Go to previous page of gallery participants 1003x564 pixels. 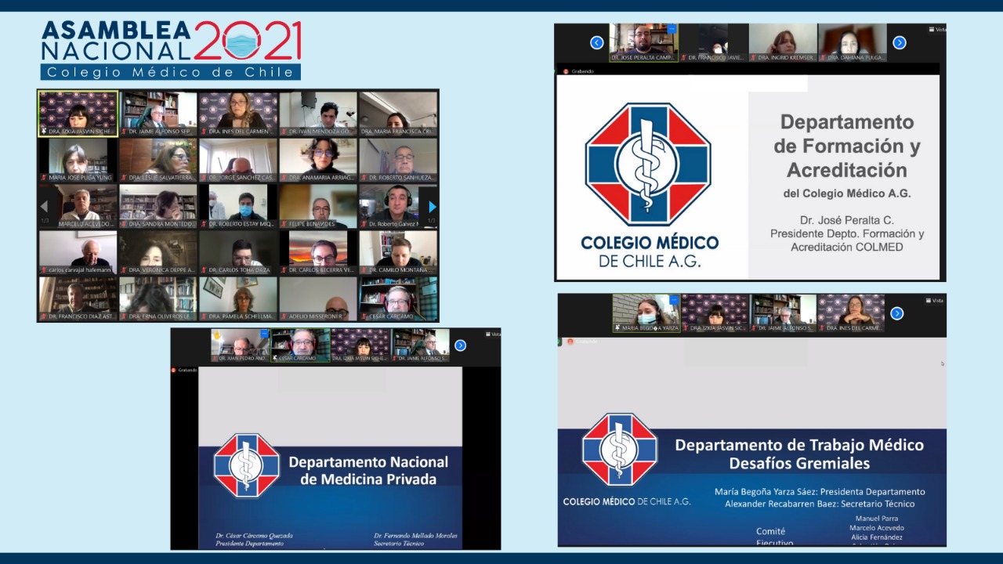pyautogui.click(x=44, y=207)
